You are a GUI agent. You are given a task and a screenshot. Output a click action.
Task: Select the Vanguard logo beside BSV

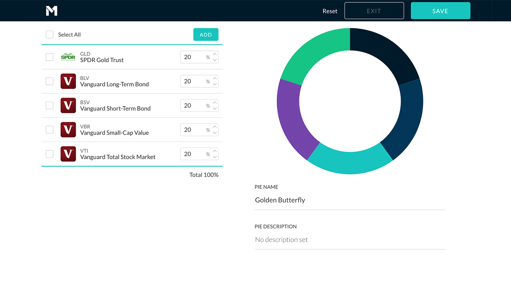(68, 105)
